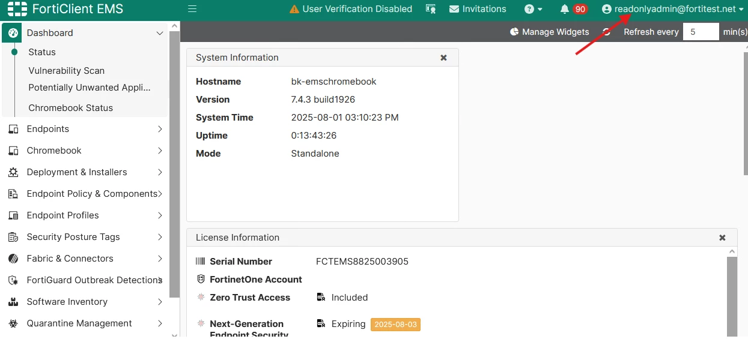Click the System Time value

[x=345, y=118]
